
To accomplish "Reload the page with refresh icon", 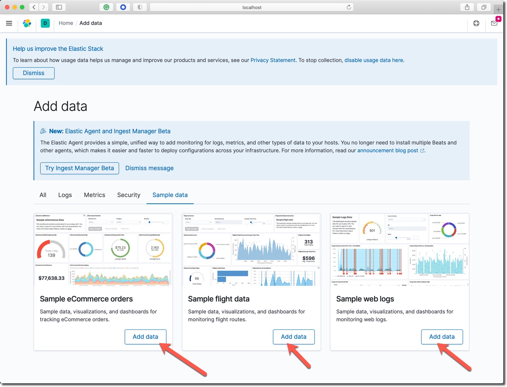I will (x=349, y=7).
